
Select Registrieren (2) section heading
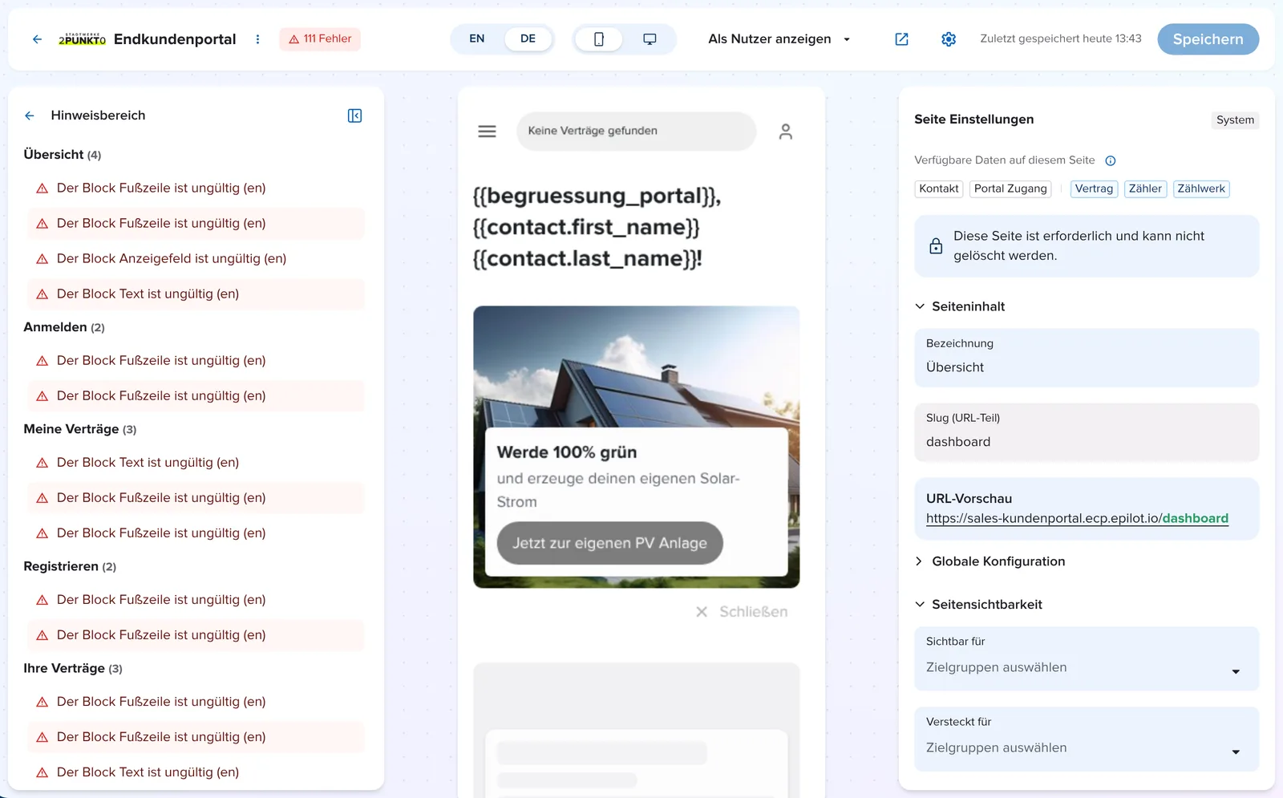70,566
